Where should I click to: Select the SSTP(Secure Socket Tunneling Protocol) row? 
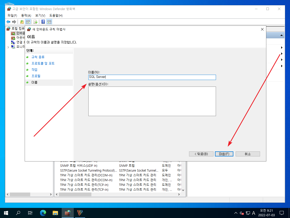tap(120, 170)
